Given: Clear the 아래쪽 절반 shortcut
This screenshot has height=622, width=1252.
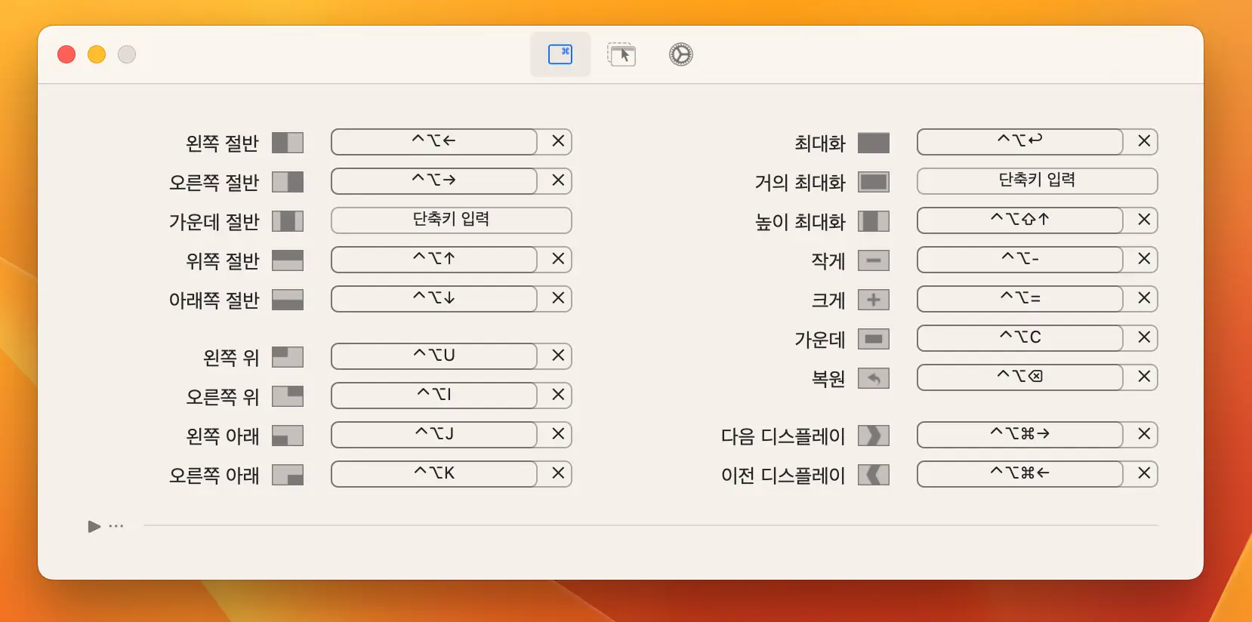Looking at the screenshot, I should 558,298.
